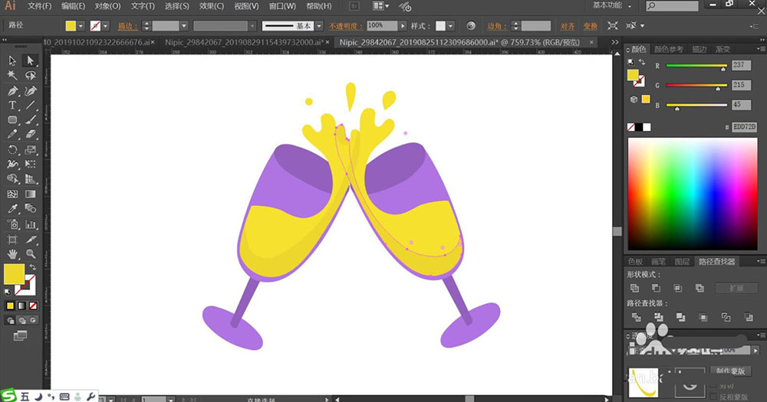Screen dimensions: 767x402
Task: Select the Eyedropper tool
Action: click(x=13, y=209)
